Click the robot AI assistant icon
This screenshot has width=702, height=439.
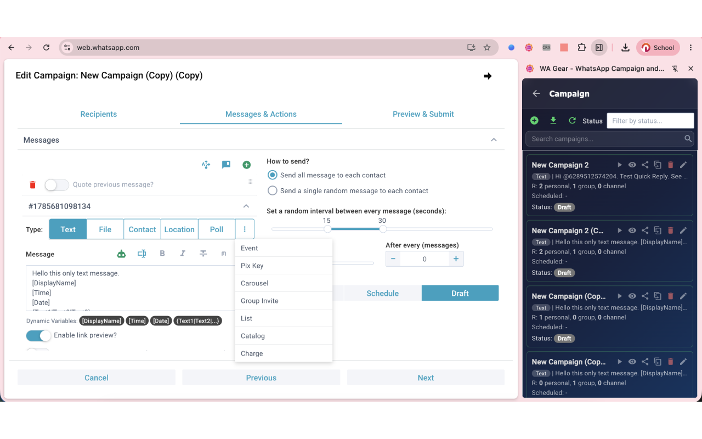121,254
